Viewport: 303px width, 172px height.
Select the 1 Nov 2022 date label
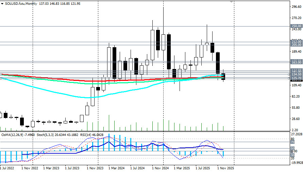point(32,168)
